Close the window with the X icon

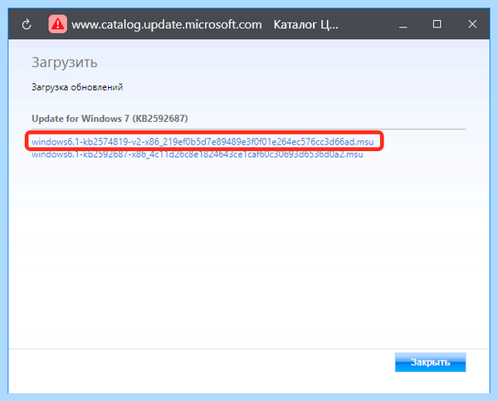472,24
